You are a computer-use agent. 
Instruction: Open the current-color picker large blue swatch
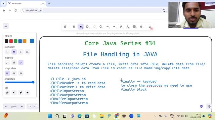coord(32,41)
